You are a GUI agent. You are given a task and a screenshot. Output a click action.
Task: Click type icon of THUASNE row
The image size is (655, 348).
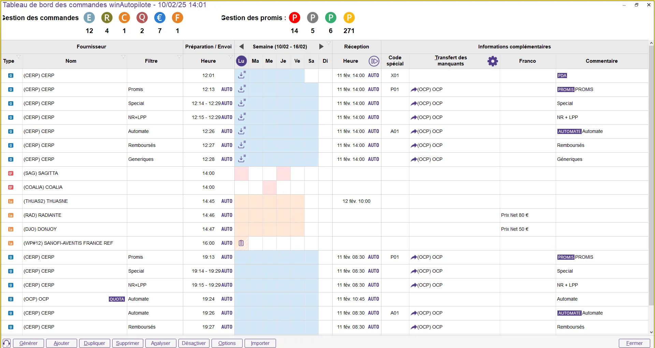pos(11,201)
